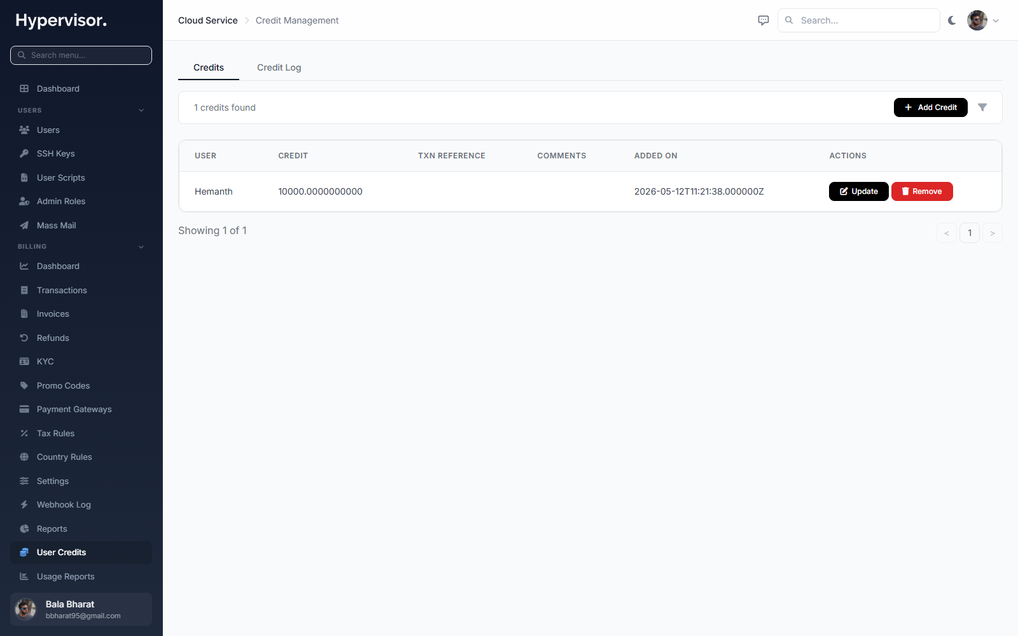Open the chat messages icon
1018x636 pixels.
(x=763, y=20)
